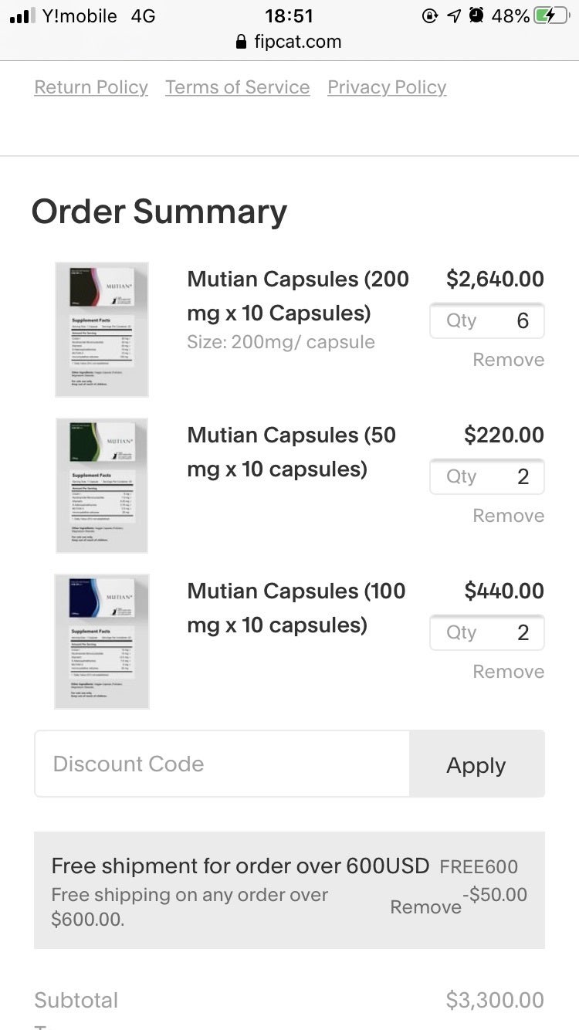Remove Mutian 50 mg capsules from order

point(508,516)
